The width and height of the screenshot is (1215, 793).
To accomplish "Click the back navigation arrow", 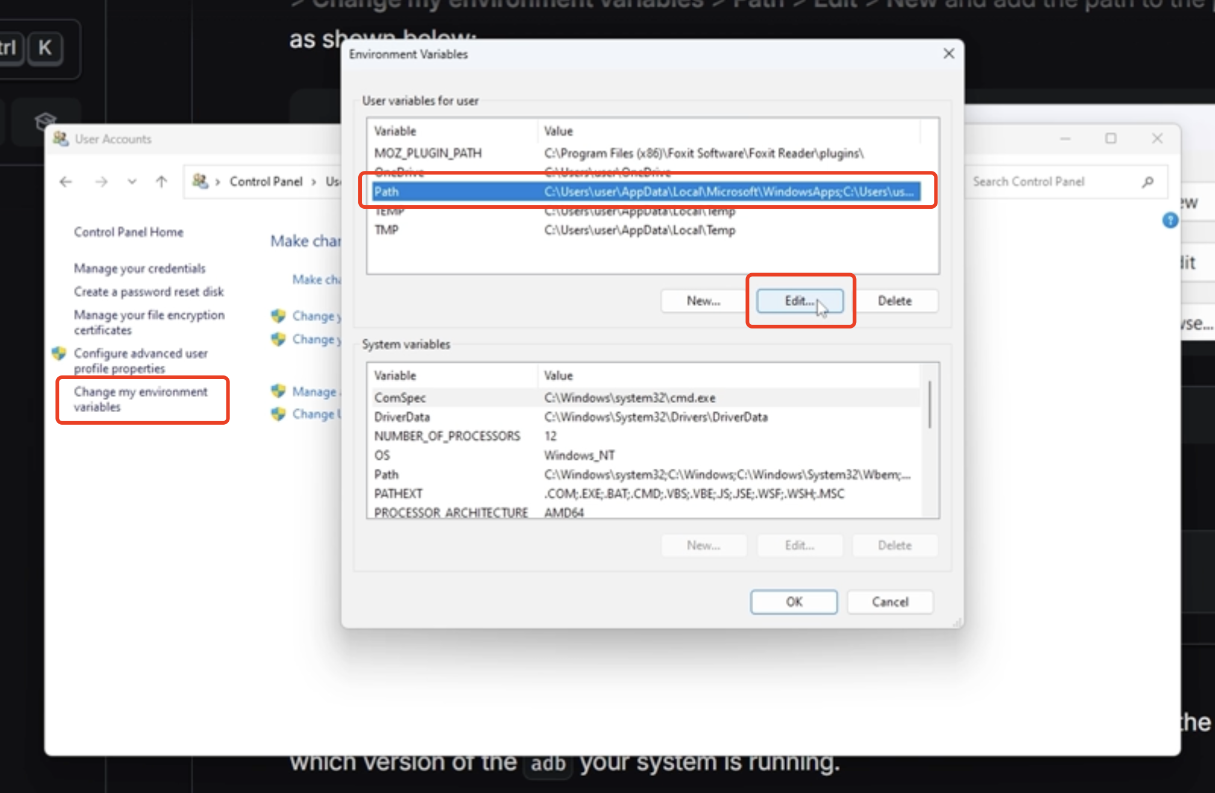I will point(66,182).
